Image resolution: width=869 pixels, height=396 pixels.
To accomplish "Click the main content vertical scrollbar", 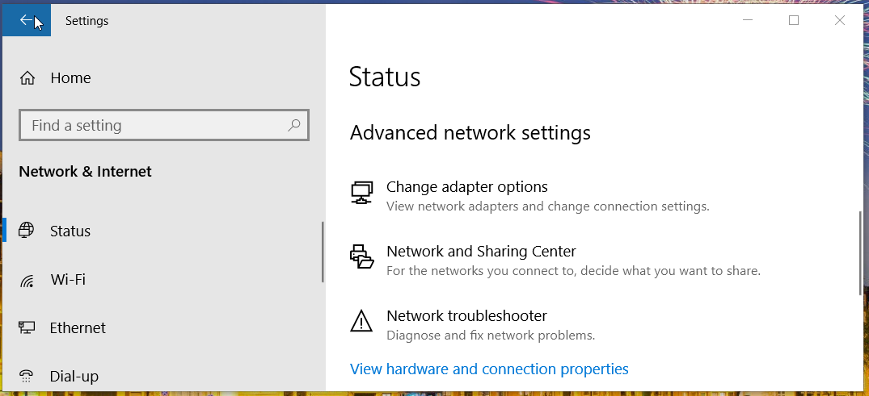I will [x=859, y=253].
